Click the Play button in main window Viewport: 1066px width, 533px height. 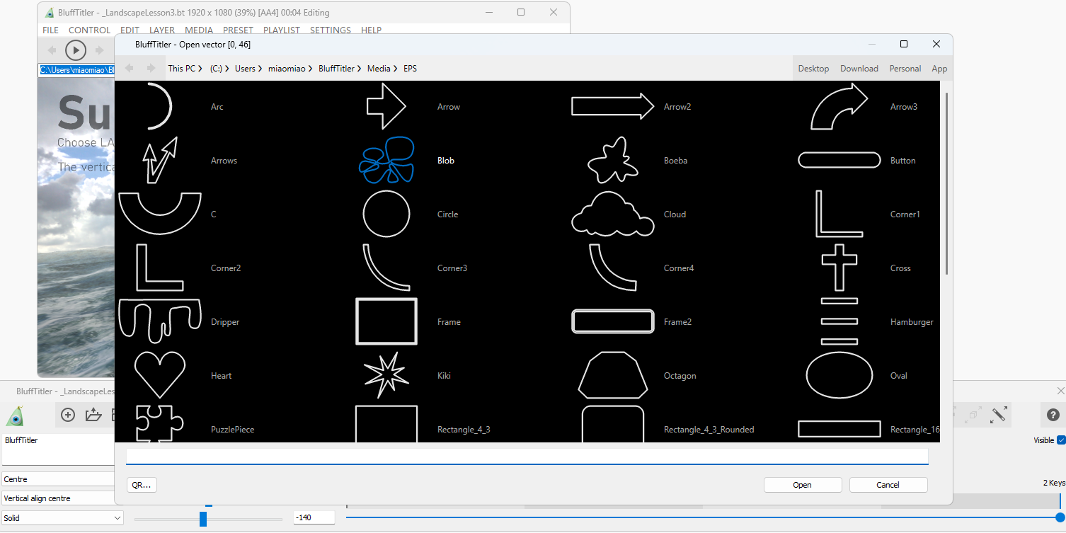76,50
